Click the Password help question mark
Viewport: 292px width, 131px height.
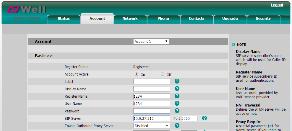click(x=177, y=111)
